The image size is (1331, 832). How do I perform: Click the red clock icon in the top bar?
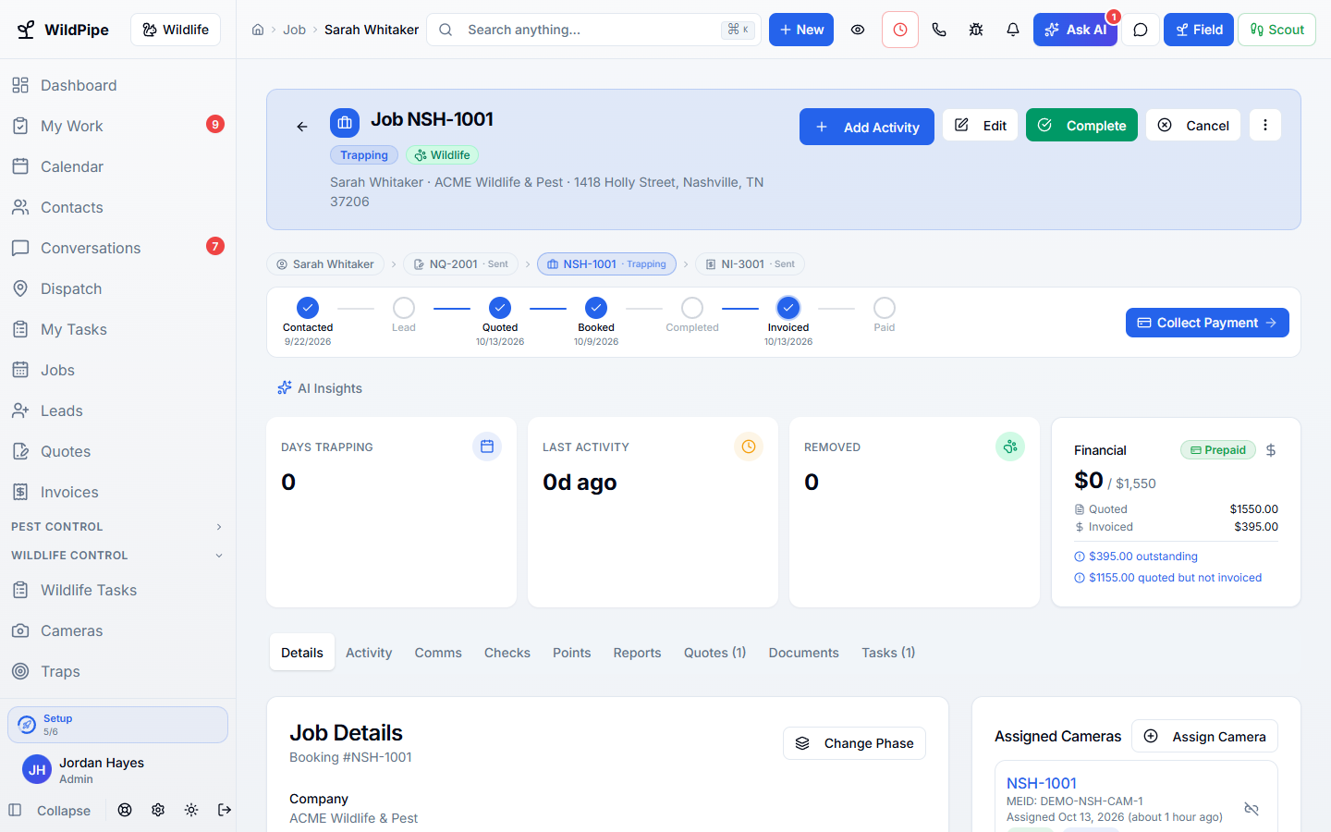tap(900, 30)
